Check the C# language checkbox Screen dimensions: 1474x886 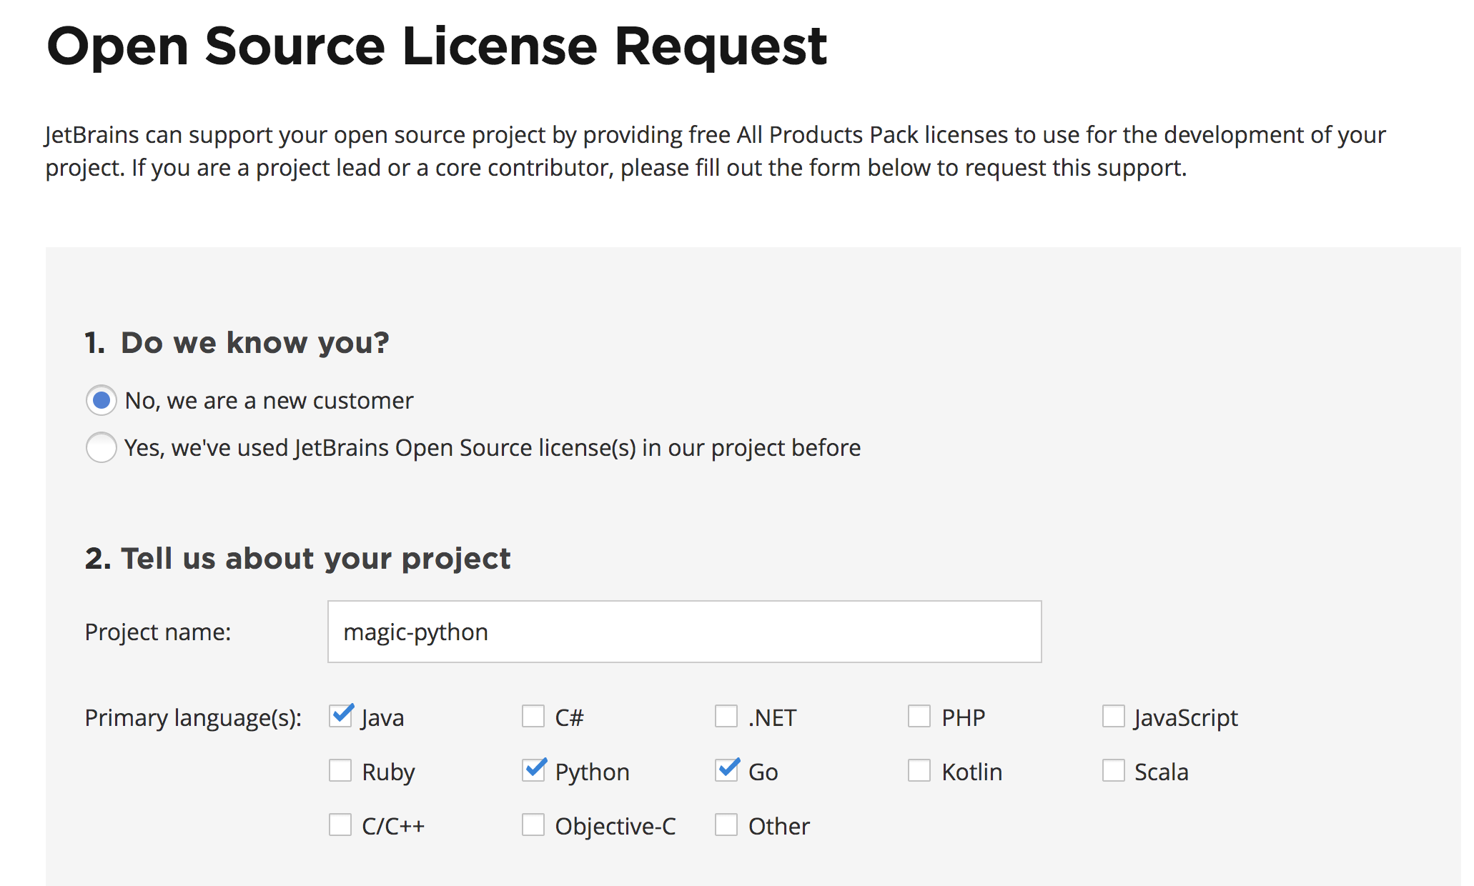tap(533, 716)
